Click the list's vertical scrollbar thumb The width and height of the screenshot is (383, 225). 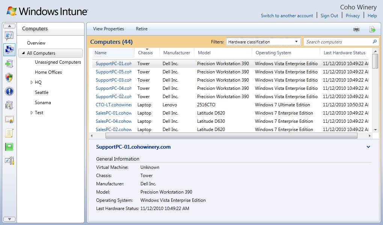[375, 61]
